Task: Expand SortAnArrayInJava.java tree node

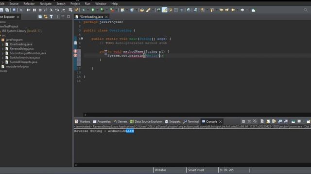Action: click(x=2, y=58)
